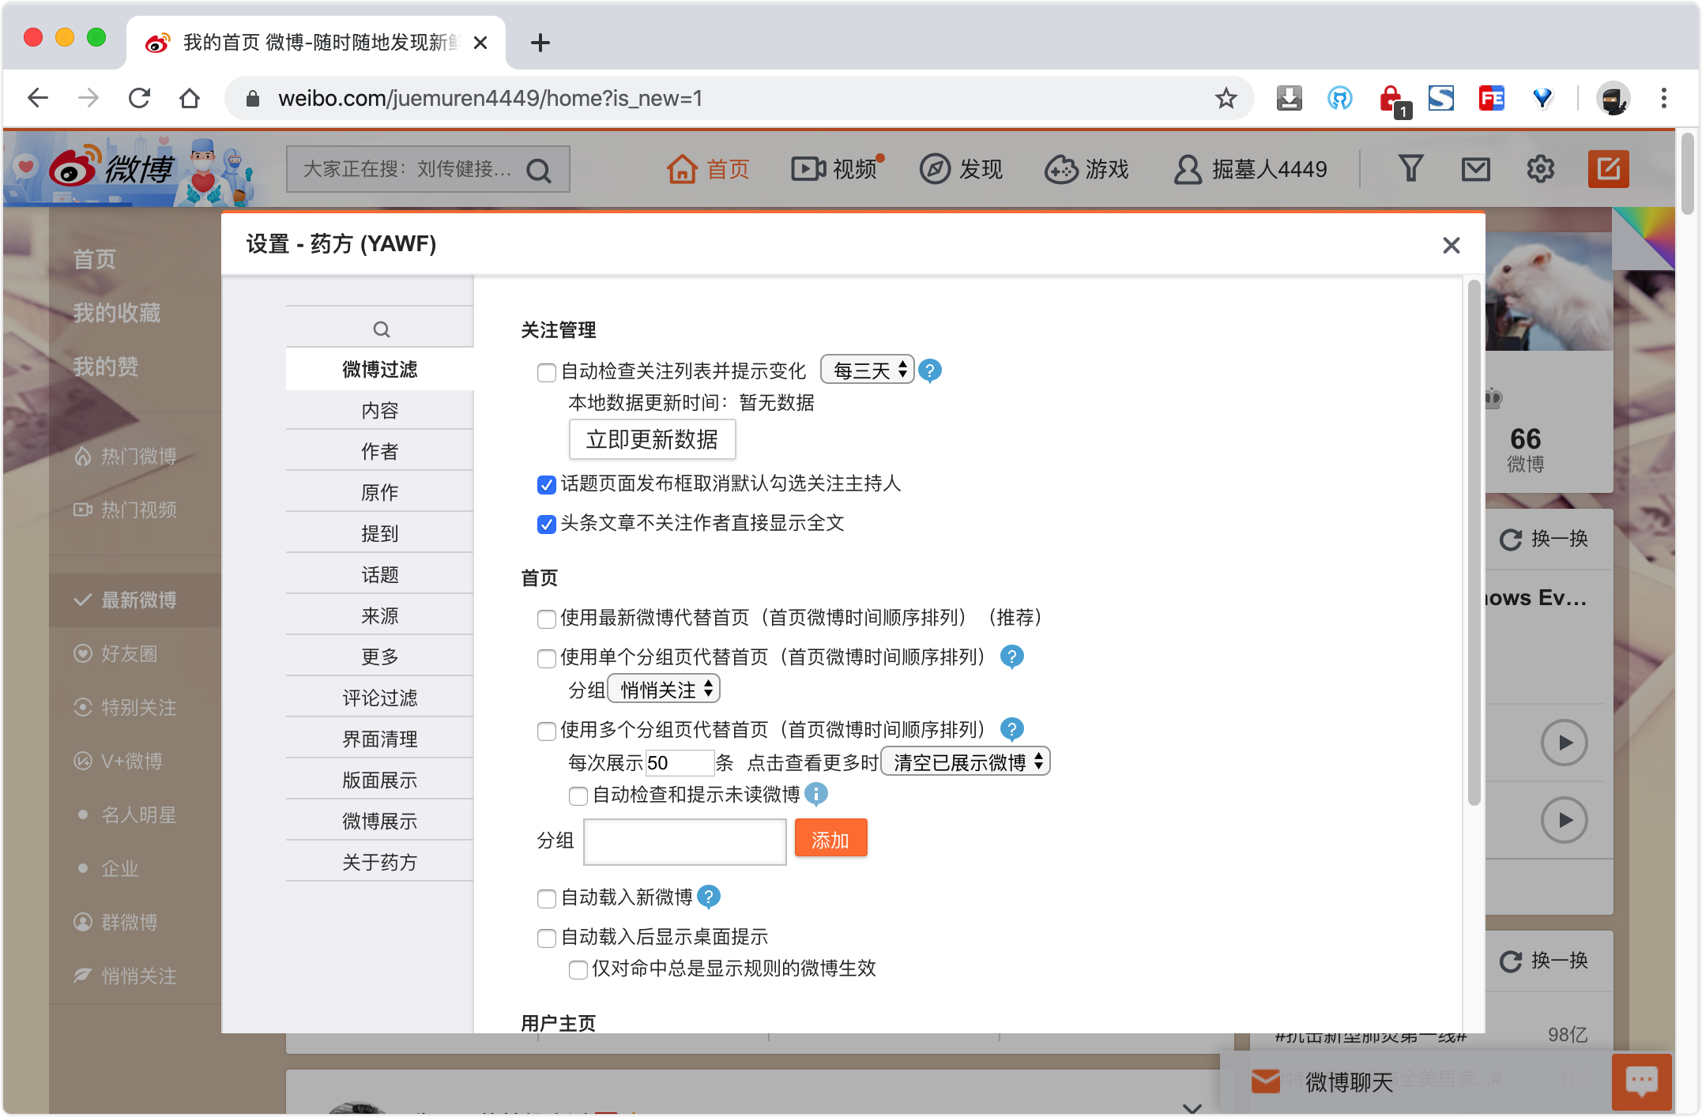Screen dimensions: 1702x1117
Task: Click the 立即更新数据 button
Action: pos(652,439)
